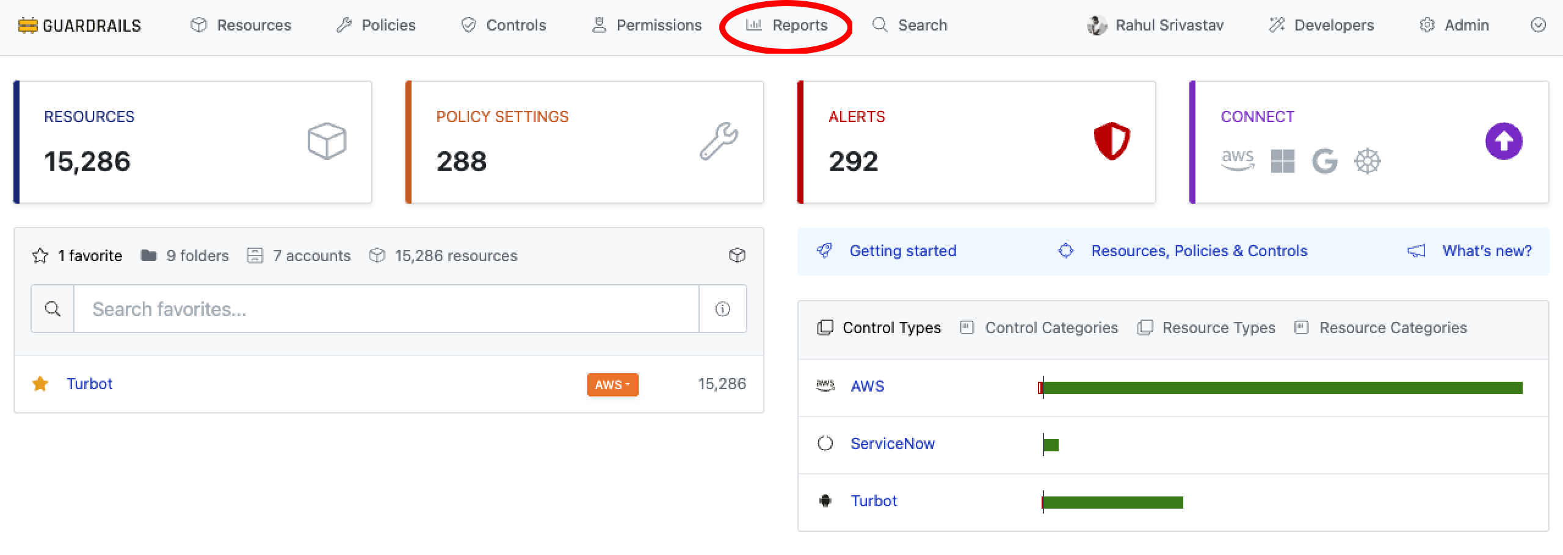Switch to the Resource Types tab
The width and height of the screenshot is (1563, 555).
click(1218, 328)
